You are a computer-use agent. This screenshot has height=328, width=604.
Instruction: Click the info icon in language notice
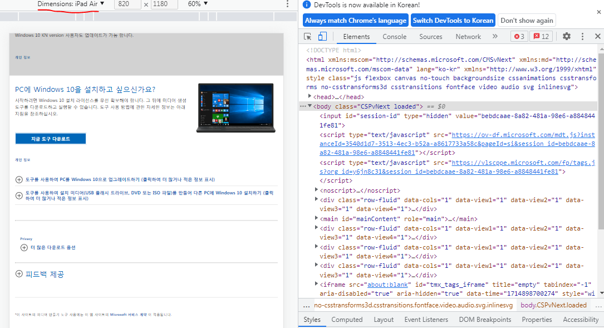[x=307, y=4]
